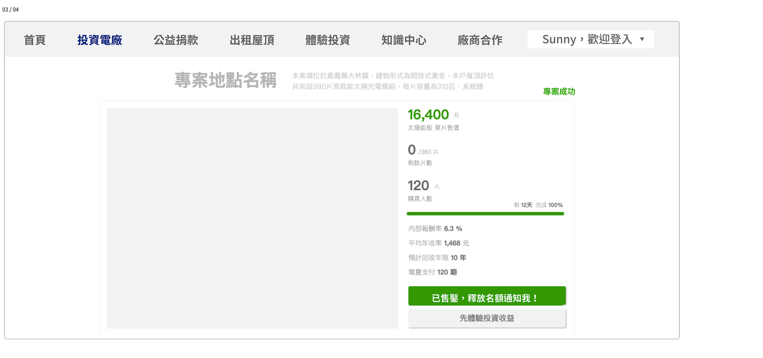Click the green funding progress bar
Viewport: 763px width, 358px height.
click(x=485, y=213)
